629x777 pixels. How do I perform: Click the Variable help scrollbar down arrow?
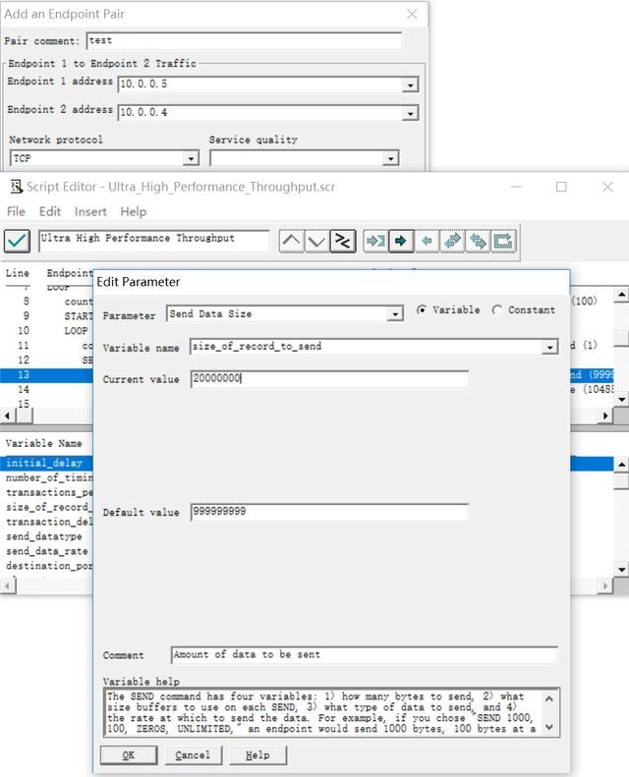[549, 728]
